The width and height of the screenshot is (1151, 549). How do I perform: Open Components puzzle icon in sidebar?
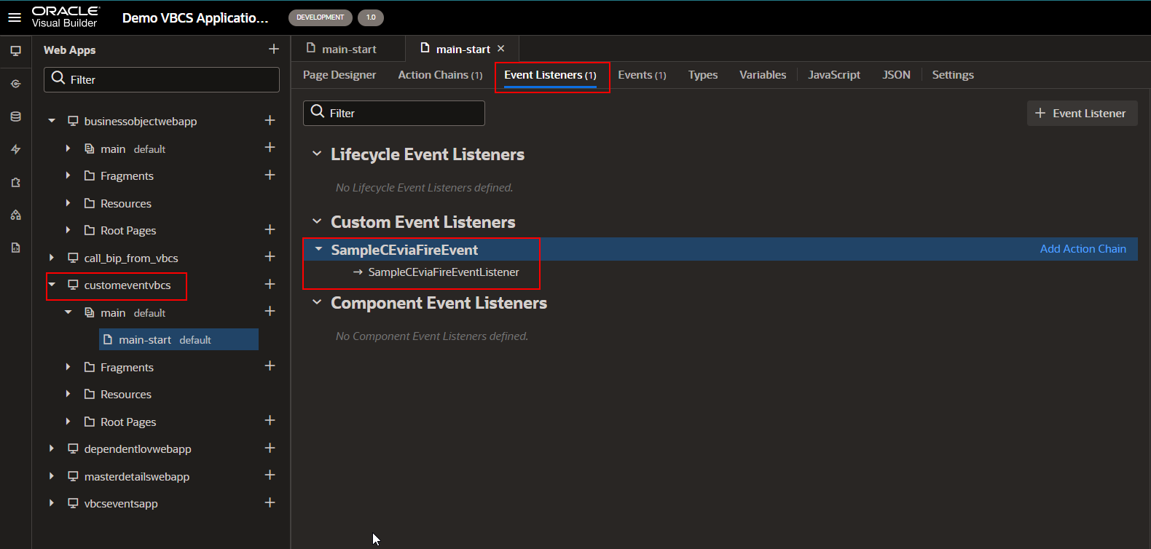(15, 182)
